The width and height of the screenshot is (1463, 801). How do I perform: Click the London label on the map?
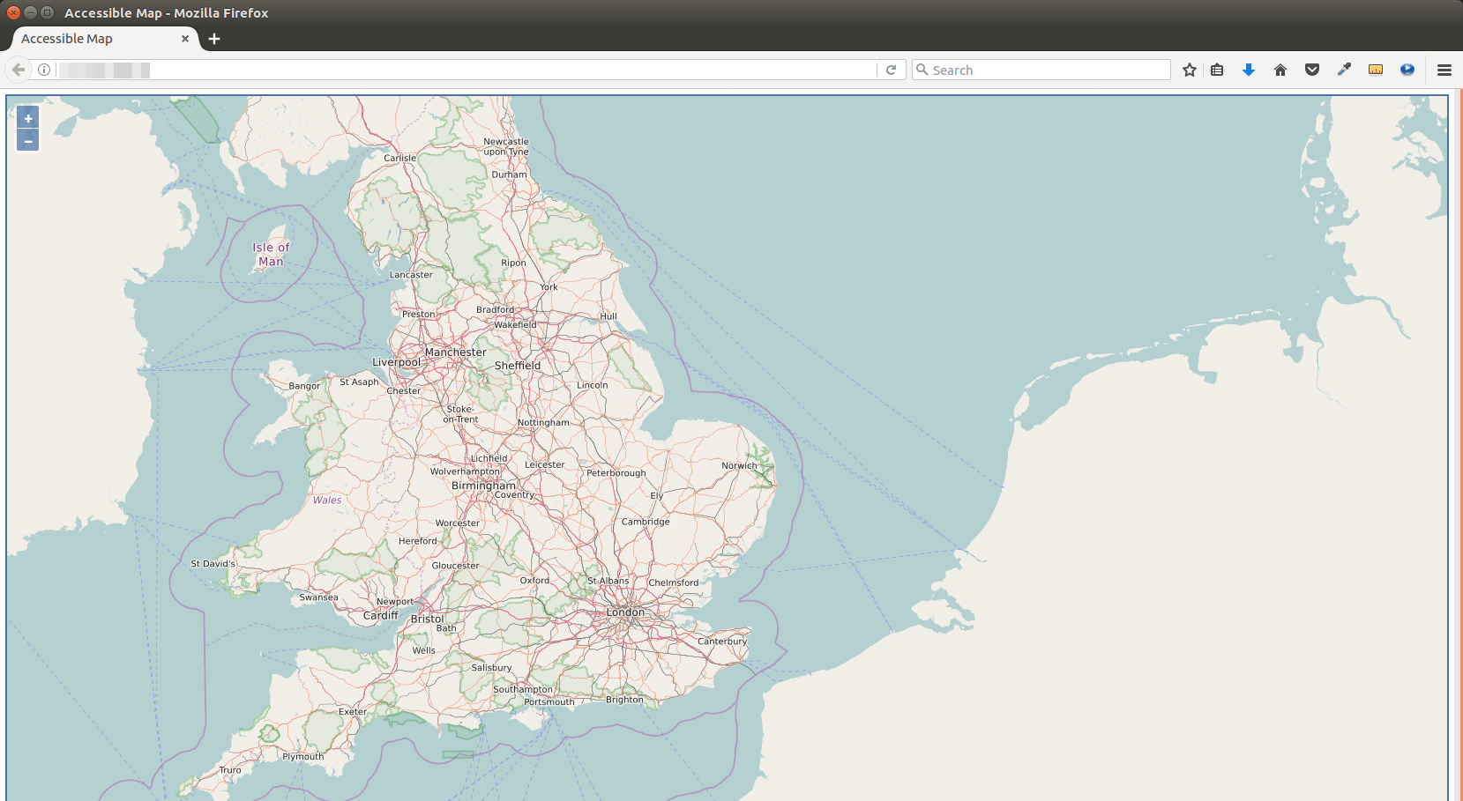click(x=625, y=612)
